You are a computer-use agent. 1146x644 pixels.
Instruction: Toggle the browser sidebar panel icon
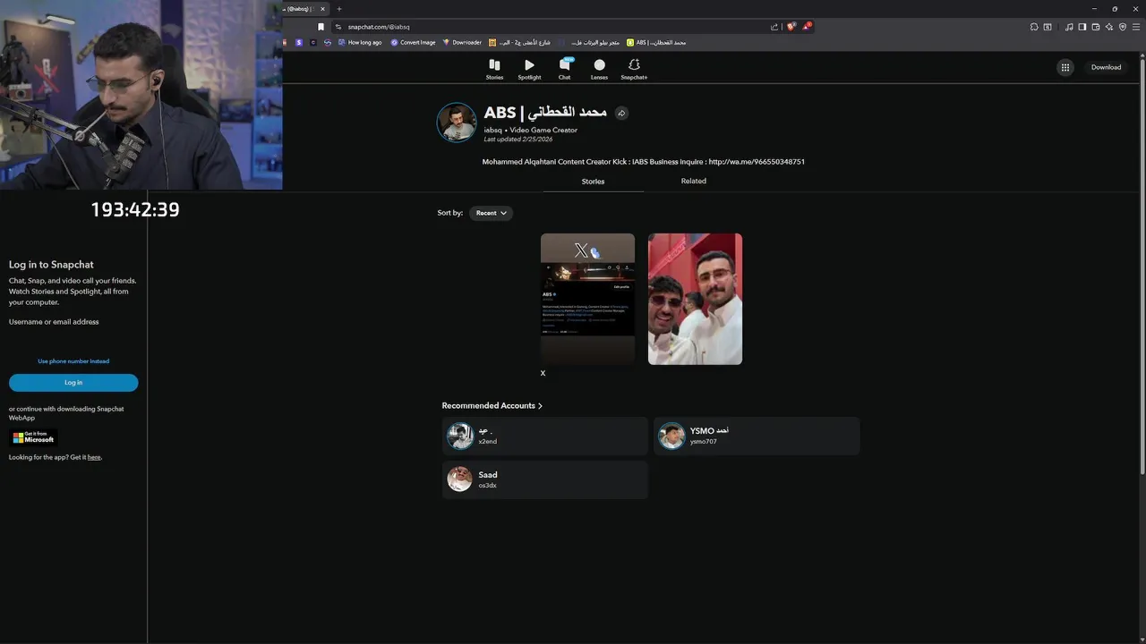(x=1082, y=27)
